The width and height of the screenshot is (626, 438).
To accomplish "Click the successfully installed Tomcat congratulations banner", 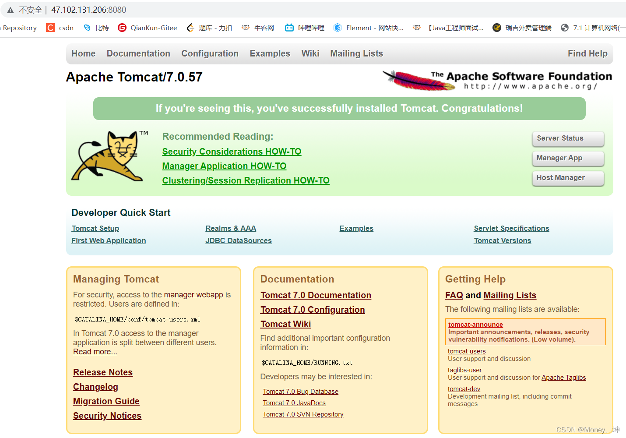I will tap(339, 109).
